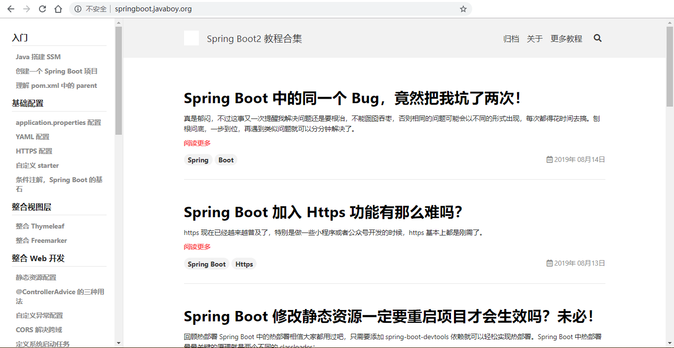The height and width of the screenshot is (348, 674).
Task: Open article 'Spring Boot 加入 Https 功能有那么难吗'
Action: pyautogui.click(x=323, y=212)
